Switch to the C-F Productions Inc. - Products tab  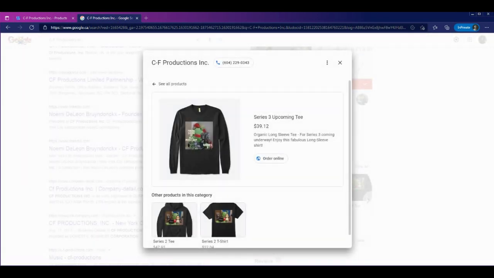(x=44, y=18)
